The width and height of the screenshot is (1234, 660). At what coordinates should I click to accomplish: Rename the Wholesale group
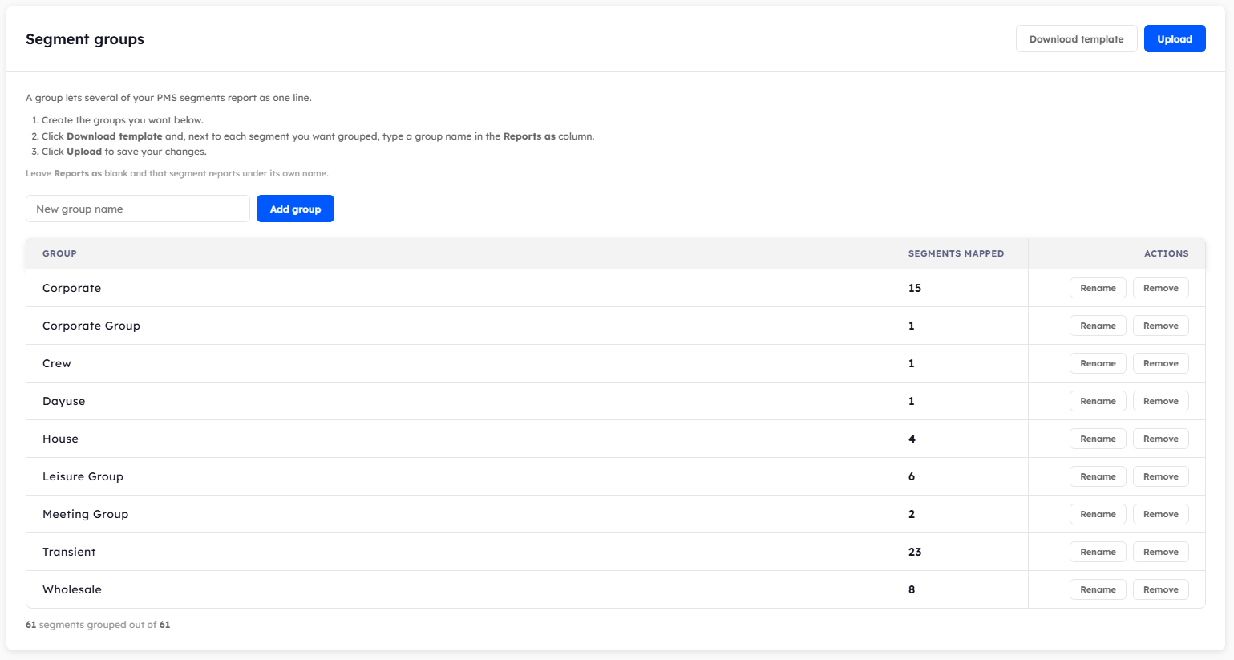tap(1098, 589)
